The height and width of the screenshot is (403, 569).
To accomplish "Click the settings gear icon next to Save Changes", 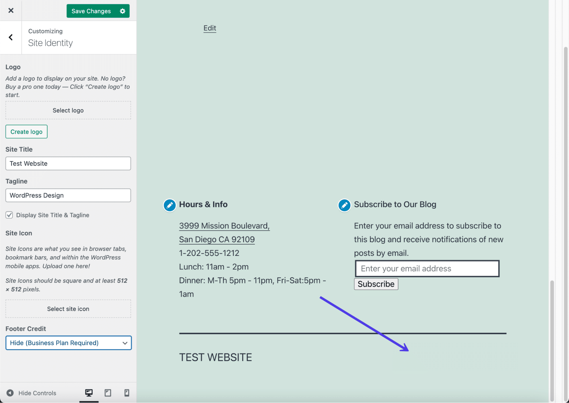I will (123, 11).
